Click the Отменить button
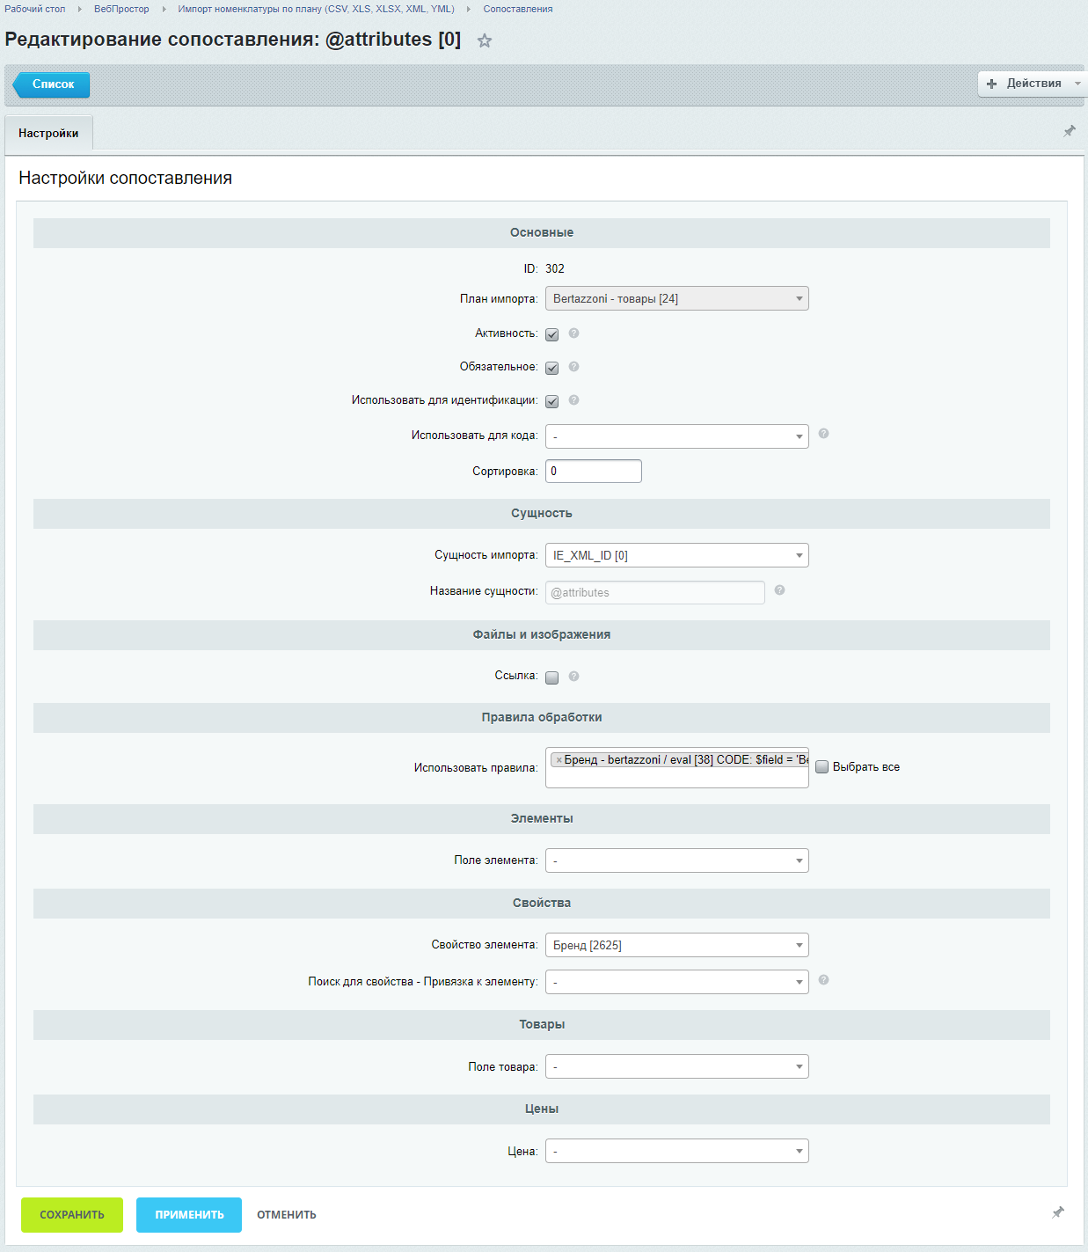The width and height of the screenshot is (1088, 1252). click(x=287, y=1215)
